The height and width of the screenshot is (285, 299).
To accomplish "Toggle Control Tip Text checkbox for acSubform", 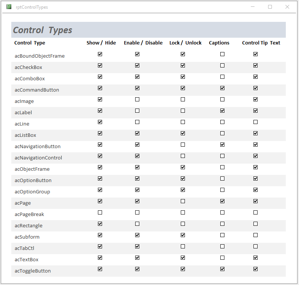I will (x=255, y=235).
